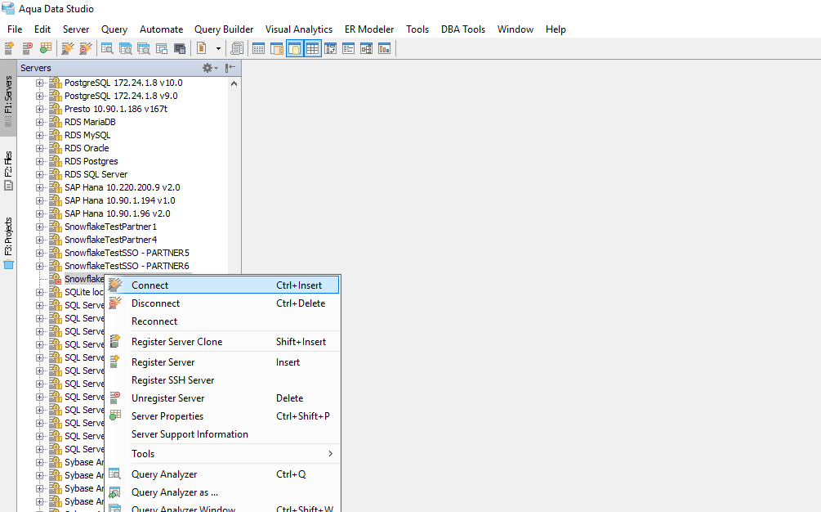
Task: Click the RDS Oracle server icon
Action: (56, 148)
